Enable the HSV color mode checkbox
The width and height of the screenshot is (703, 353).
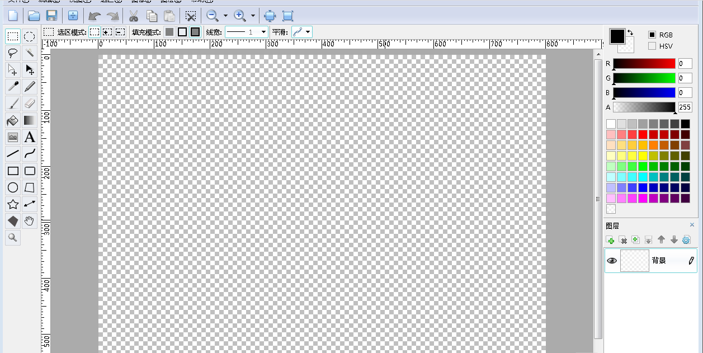(652, 46)
